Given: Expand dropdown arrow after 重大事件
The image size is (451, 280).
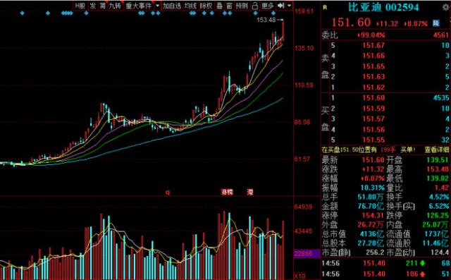Looking at the screenshot, I should [x=157, y=6].
